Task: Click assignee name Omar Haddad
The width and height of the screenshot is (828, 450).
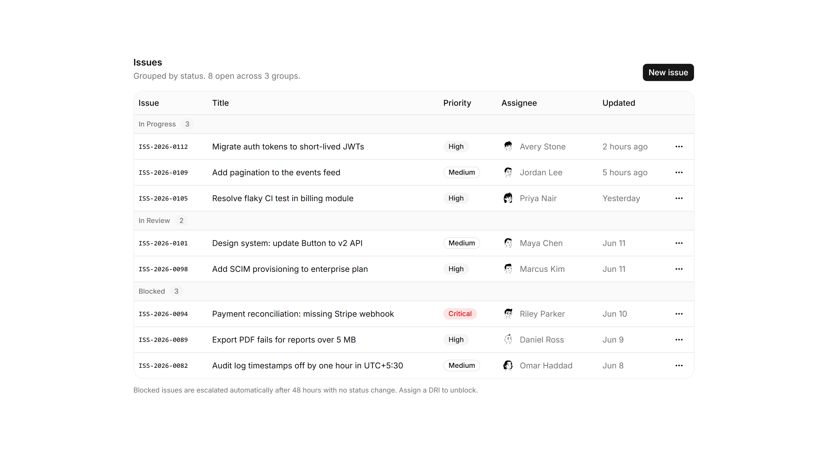Action: (546, 366)
